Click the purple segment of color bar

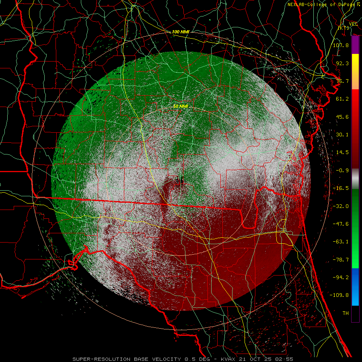[x=355, y=45]
